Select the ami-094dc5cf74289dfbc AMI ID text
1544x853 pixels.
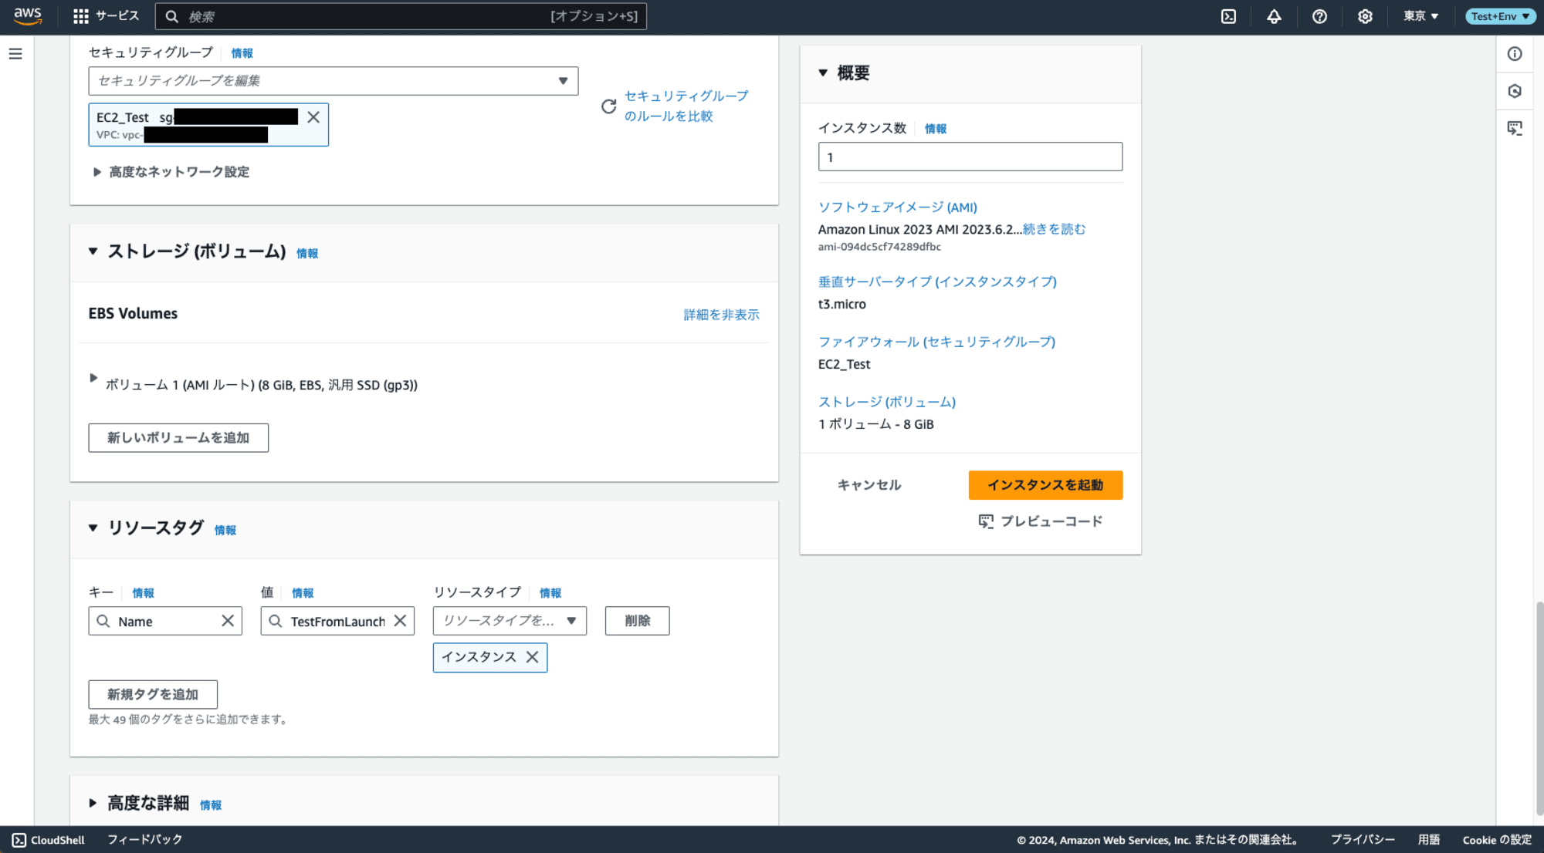(879, 247)
